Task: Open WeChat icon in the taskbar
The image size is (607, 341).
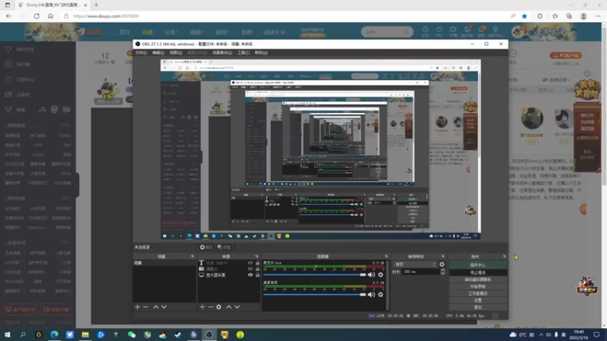Action: (x=131, y=335)
